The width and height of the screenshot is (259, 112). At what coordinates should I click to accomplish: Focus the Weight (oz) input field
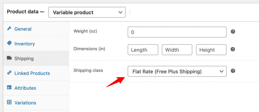tap(177, 32)
